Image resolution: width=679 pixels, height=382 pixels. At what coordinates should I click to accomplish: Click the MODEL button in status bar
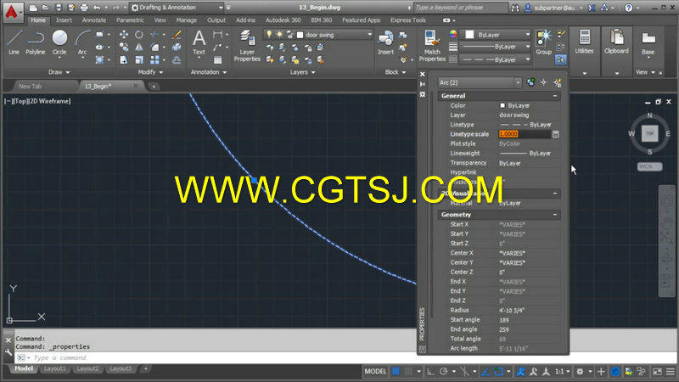pos(375,371)
